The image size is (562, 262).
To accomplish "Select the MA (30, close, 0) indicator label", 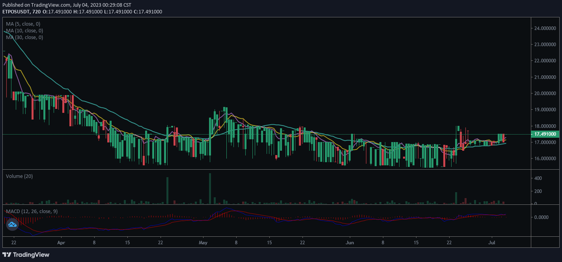I will [x=24, y=37].
